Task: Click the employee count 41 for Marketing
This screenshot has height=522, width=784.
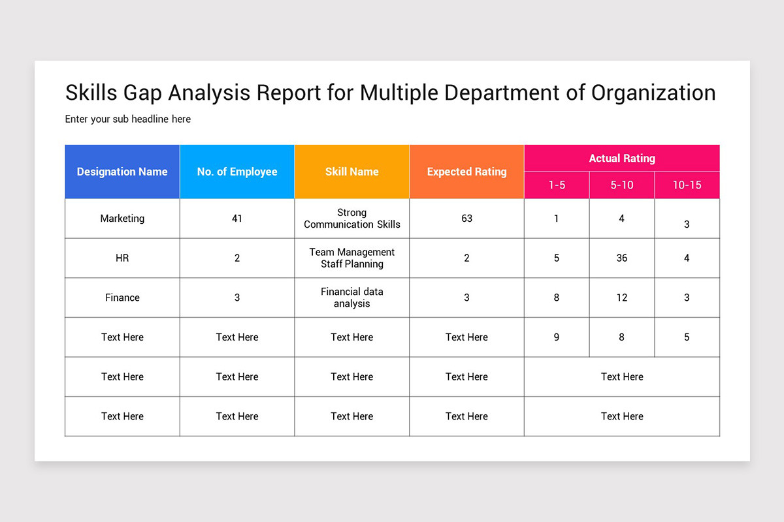Action: [x=237, y=218]
